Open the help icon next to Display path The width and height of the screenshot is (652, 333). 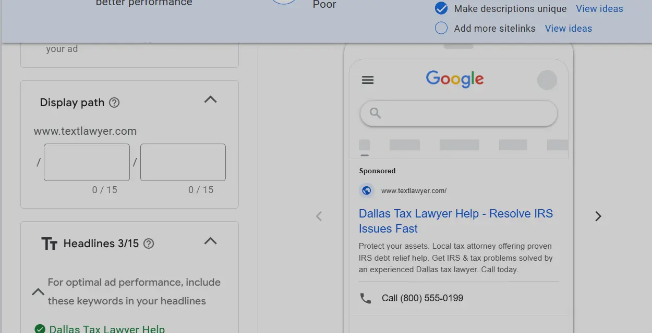pyautogui.click(x=114, y=103)
